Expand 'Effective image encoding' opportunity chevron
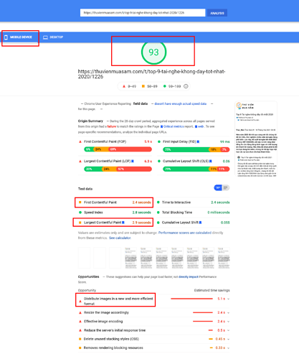This screenshot has height=359, width=299. click(x=229, y=322)
